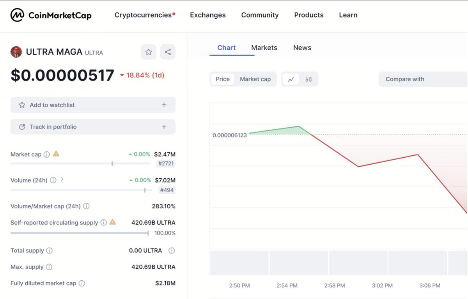This screenshot has height=299, width=468.
Task: Open Exchanges menu
Action: (208, 15)
